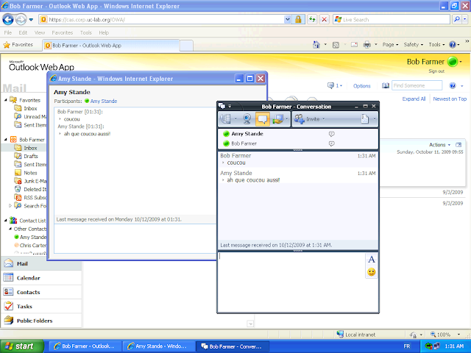Switch to Amy Stande taskbar window button

[x=158, y=346]
